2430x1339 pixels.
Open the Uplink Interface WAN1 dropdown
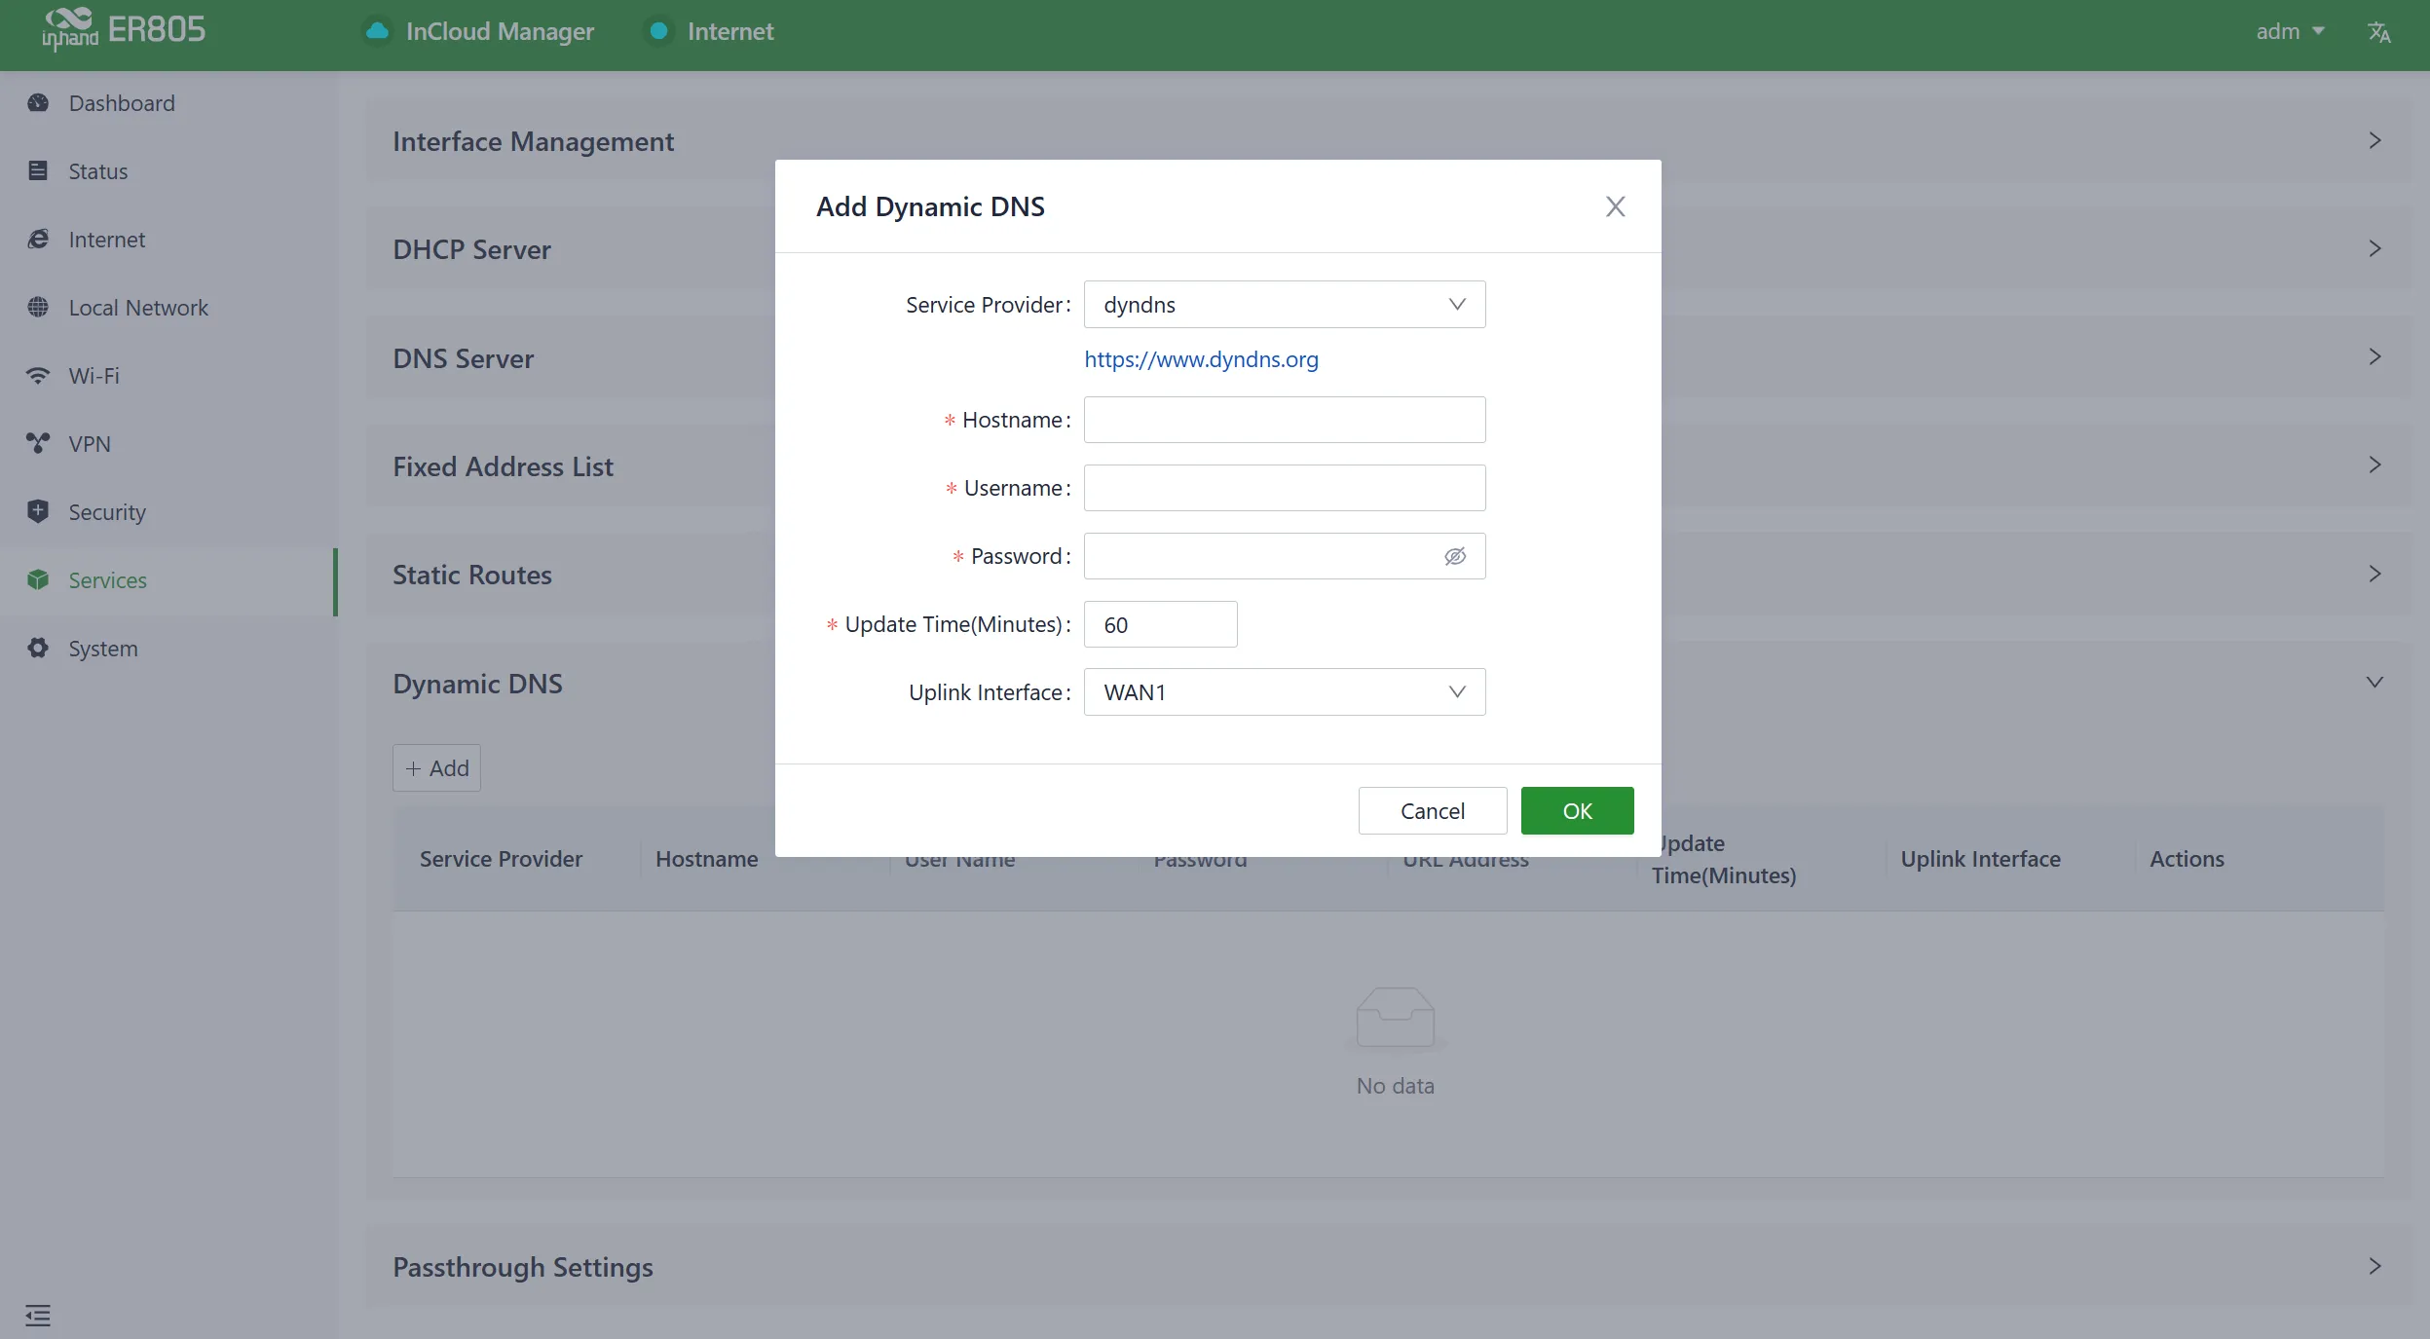click(x=1285, y=692)
